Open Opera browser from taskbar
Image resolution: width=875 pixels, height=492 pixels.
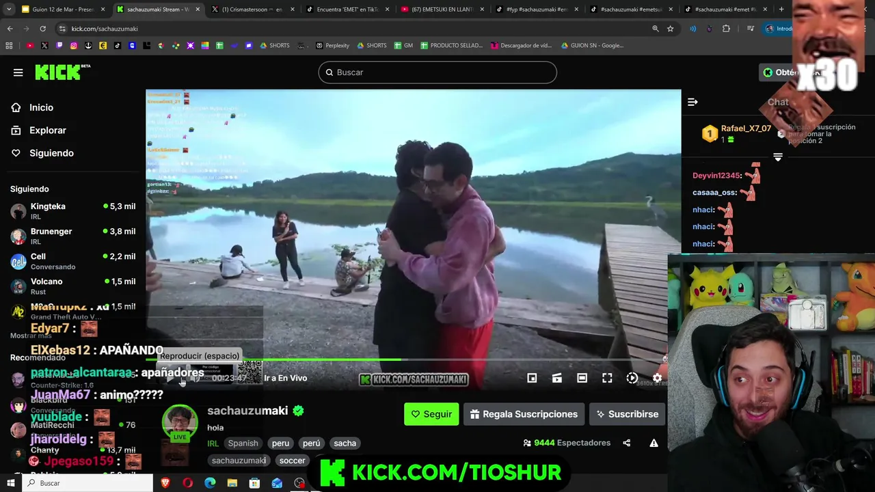coord(187,483)
